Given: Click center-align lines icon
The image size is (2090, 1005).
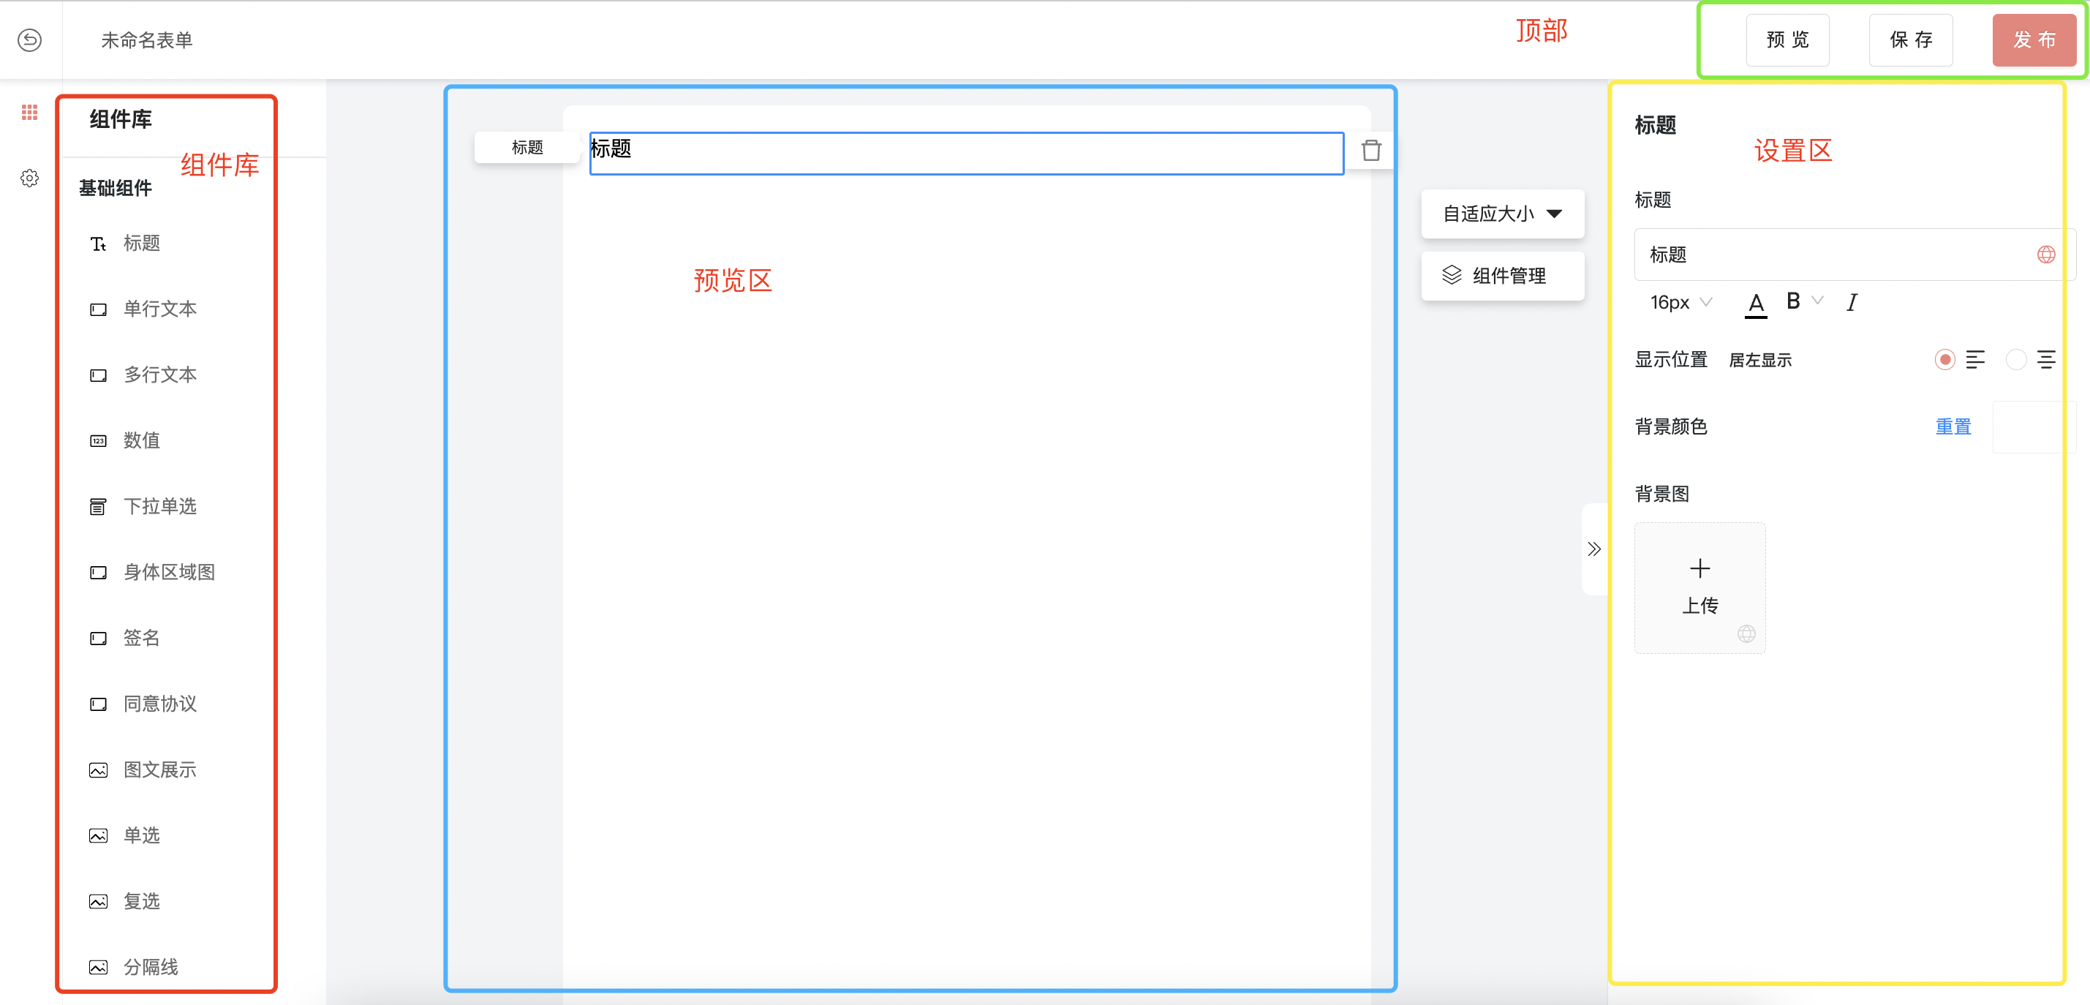Looking at the screenshot, I should click(2046, 360).
